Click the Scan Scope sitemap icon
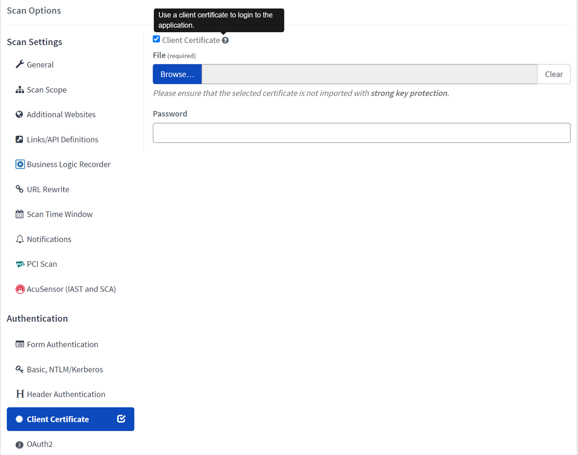This screenshot has height=455, width=578. pos(20,90)
